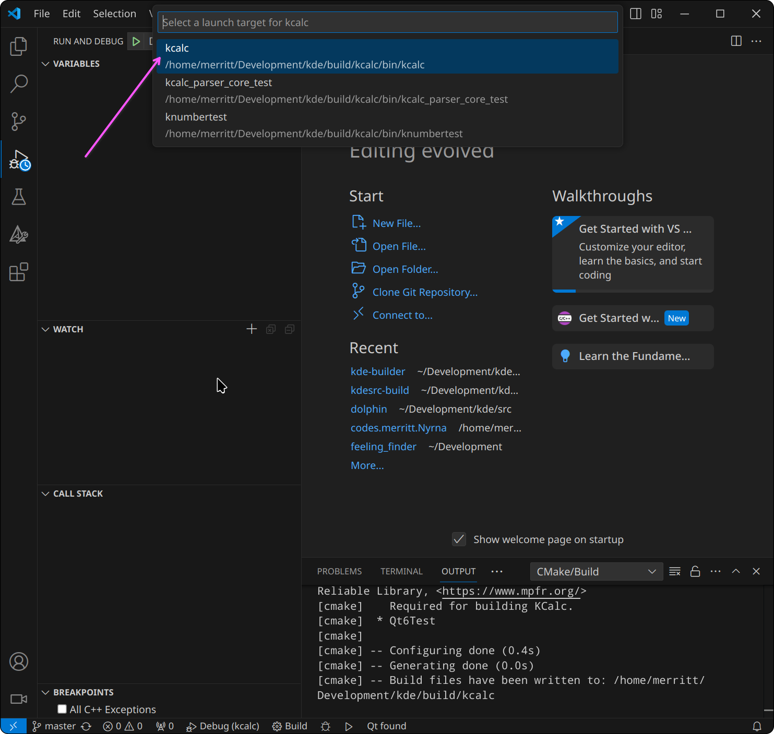Click ports forwarded indicator in status bar
Screen dimensions: 774x734
click(165, 726)
